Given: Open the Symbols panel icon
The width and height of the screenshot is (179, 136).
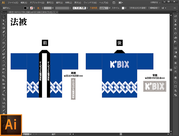Looking at the screenshot, I should click(x=175, y=25).
